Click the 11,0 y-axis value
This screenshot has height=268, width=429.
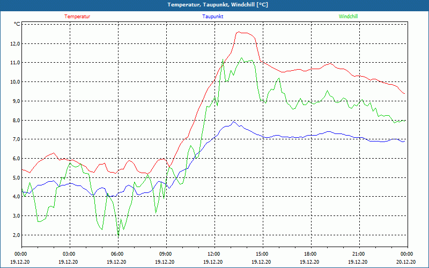pyautogui.click(x=15, y=63)
